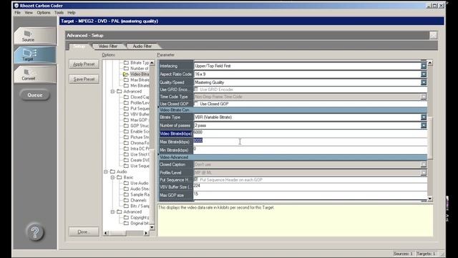Image resolution: width=458 pixels, height=258 pixels.
Task: Switch to the Video Filter tab
Action: 108,46
